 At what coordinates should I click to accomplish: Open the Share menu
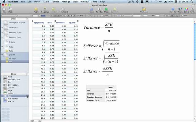[x=94, y=2]
